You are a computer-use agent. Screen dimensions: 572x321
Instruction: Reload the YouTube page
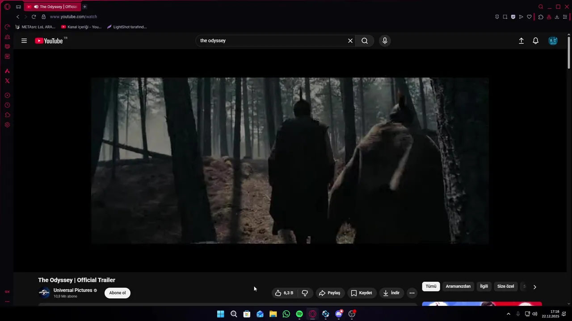(34, 16)
